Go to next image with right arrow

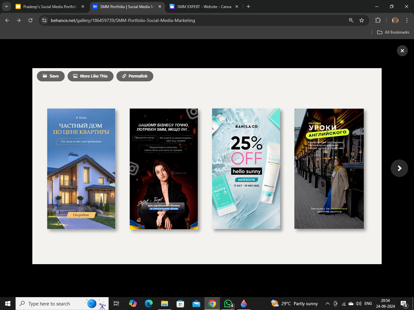pos(399,168)
